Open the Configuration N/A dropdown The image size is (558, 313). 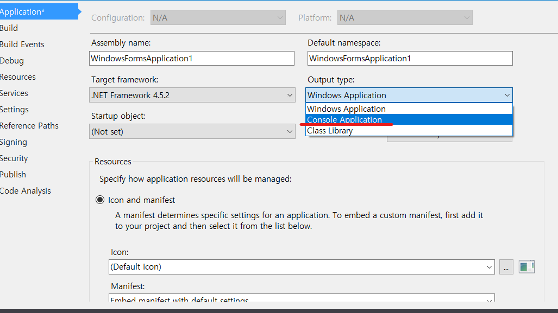[218, 18]
